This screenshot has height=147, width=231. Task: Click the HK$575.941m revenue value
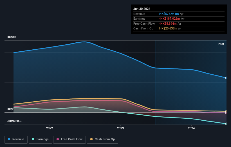click(x=169, y=14)
